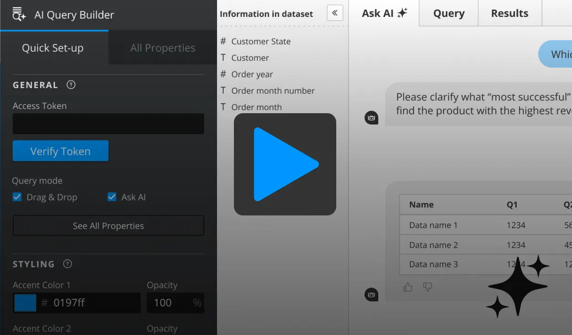Open the Query tab
The width and height of the screenshot is (572, 335).
pos(449,13)
